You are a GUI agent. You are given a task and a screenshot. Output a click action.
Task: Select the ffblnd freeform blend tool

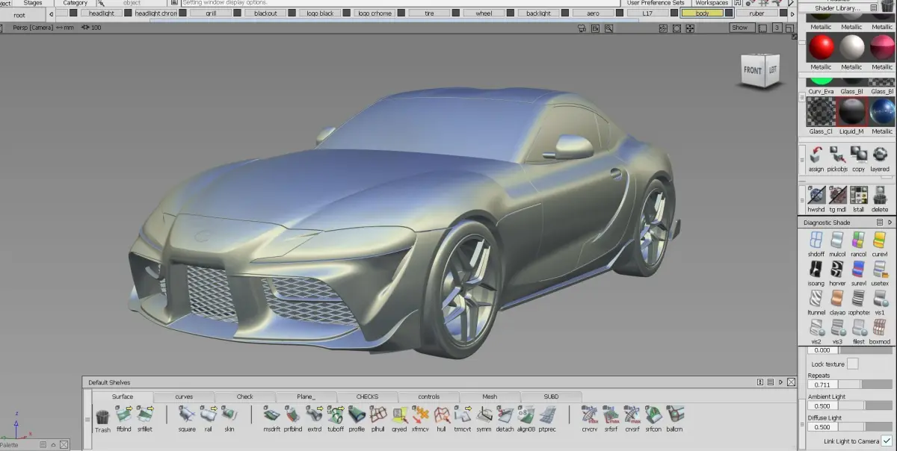pos(123,417)
